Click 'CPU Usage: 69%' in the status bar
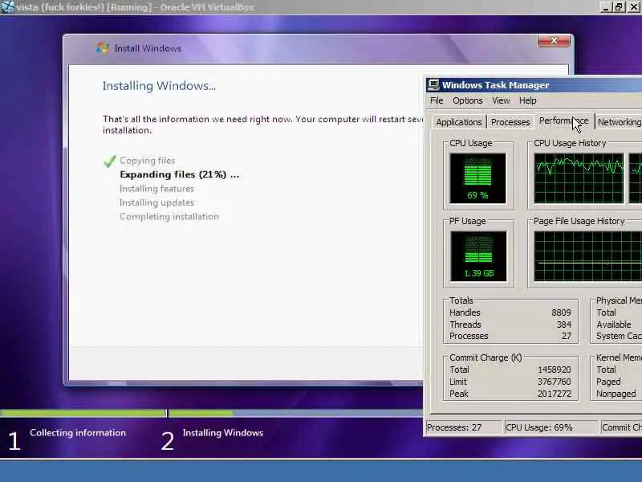This screenshot has width=642, height=482. click(551, 427)
